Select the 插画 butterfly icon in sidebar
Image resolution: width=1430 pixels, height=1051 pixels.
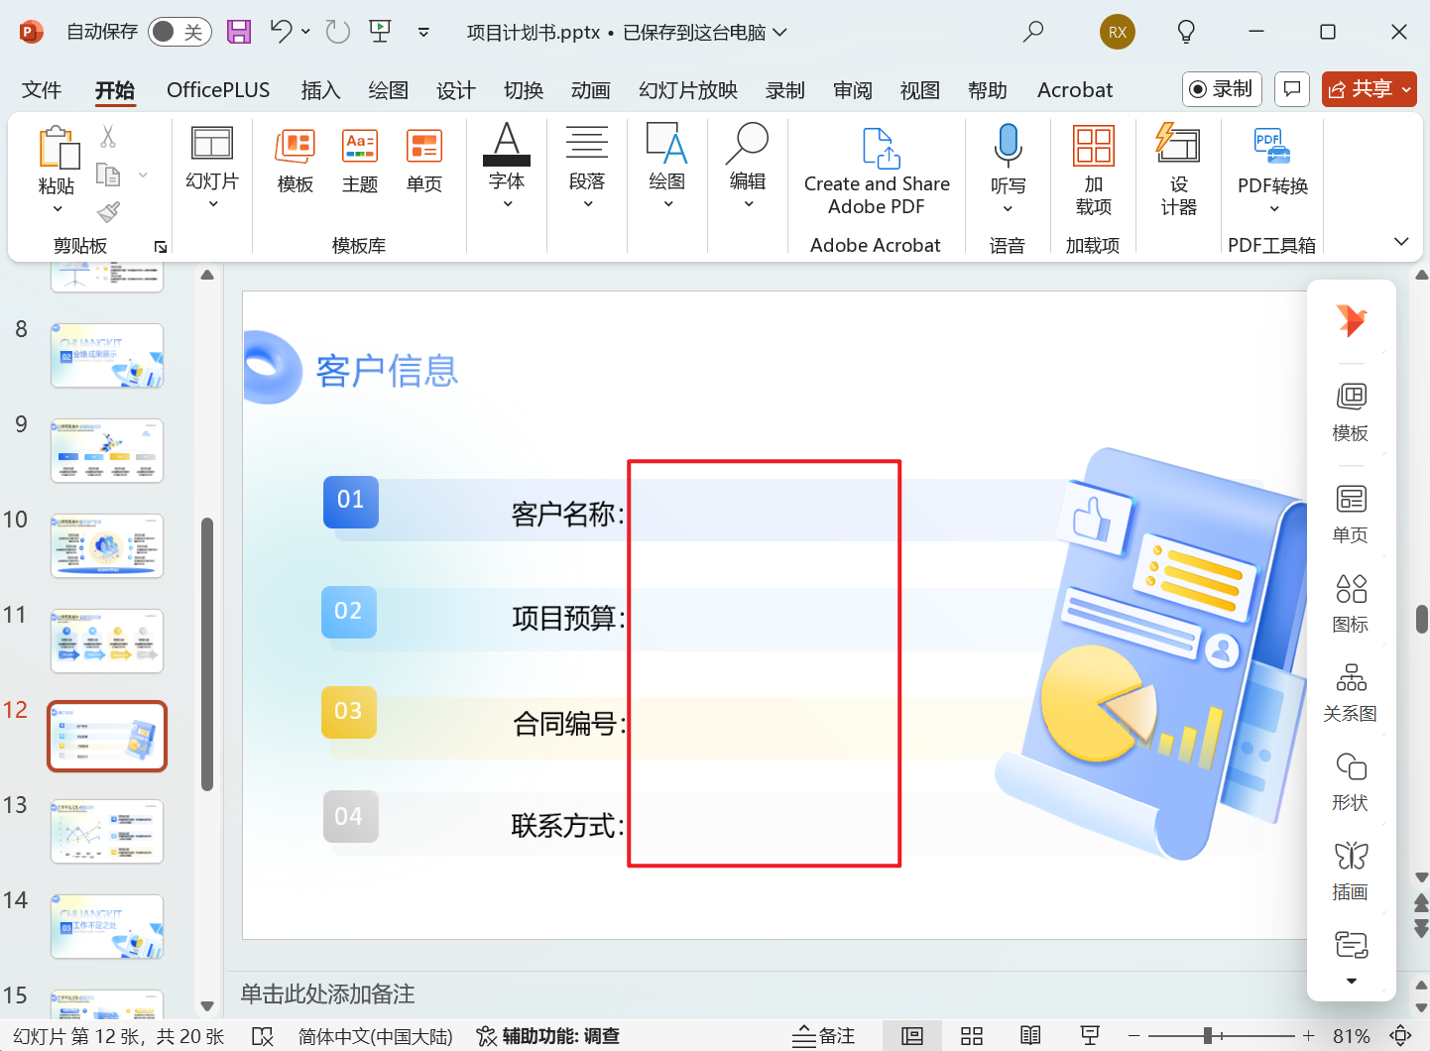1350,869
